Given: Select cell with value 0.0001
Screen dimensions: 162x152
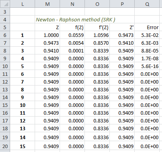Looking at the screenshot, I should (72, 51).
